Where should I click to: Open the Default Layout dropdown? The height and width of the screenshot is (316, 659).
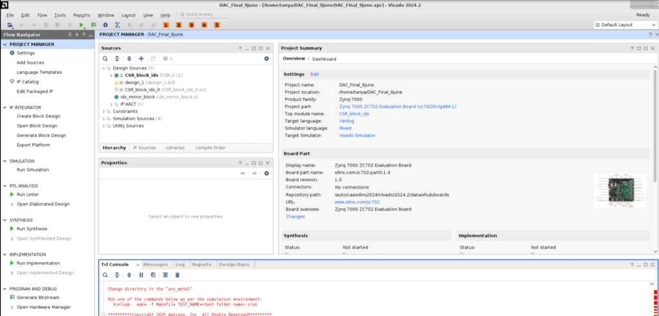(625, 25)
